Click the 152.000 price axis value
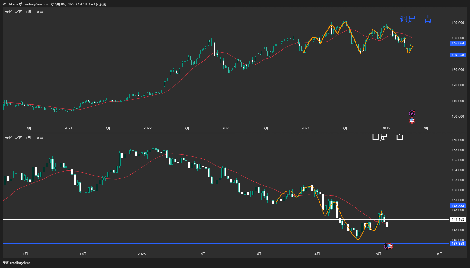Screen dimensions: 470x268 pyautogui.click(x=458, y=180)
